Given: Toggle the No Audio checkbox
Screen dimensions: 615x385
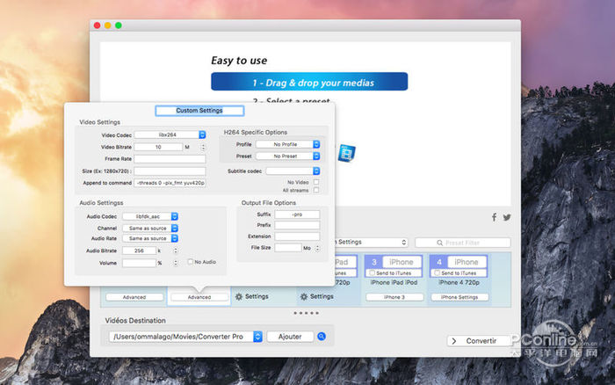Looking at the screenshot, I should 191,262.
